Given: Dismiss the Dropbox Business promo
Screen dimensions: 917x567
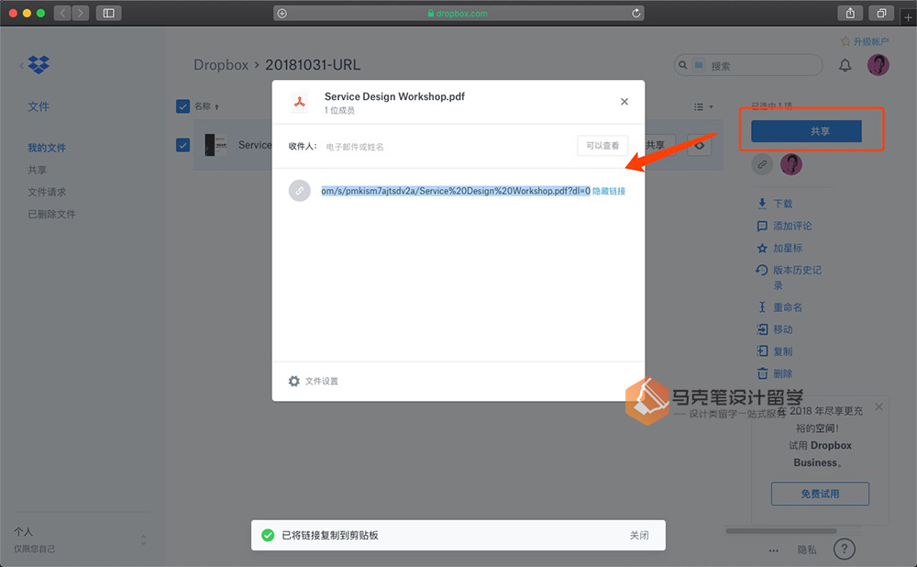Looking at the screenshot, I should 878,406.
